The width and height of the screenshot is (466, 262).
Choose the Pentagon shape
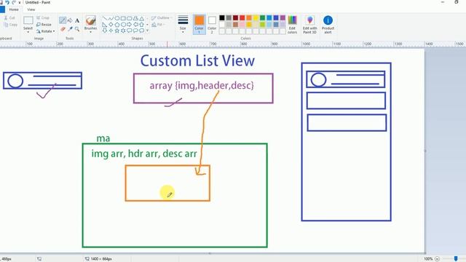click(x=117, y=24)
